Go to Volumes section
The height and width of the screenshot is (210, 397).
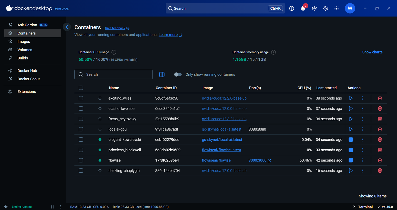pos(33,50)
